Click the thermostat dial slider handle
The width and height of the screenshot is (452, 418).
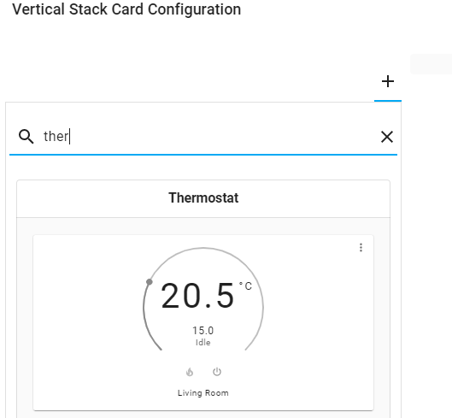(150, 282)
